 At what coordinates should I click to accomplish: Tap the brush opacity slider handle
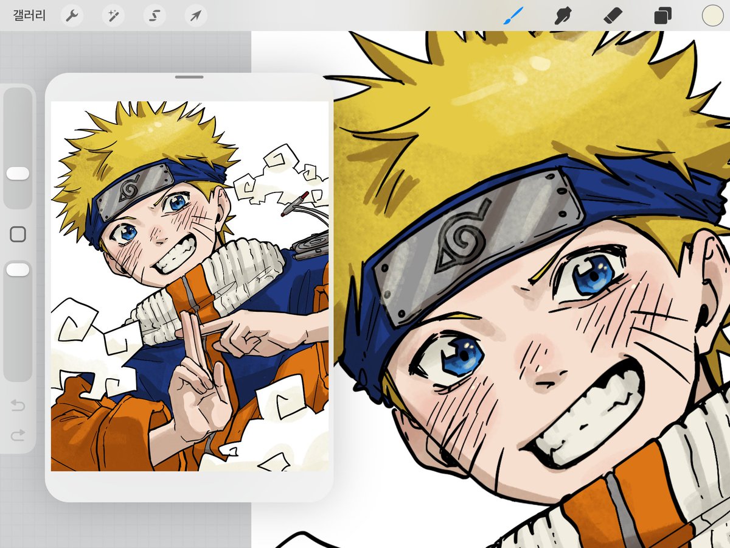click(x=18, y=270)
